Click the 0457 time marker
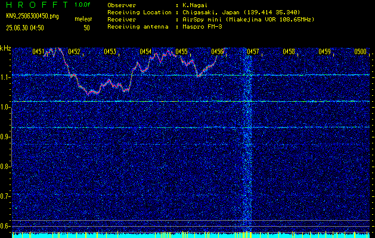 click(253, 51)
